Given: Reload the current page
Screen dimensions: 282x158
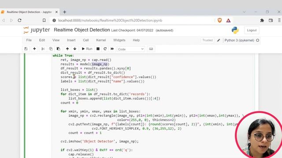Looking at the screenshot, I should coord(19,21).
